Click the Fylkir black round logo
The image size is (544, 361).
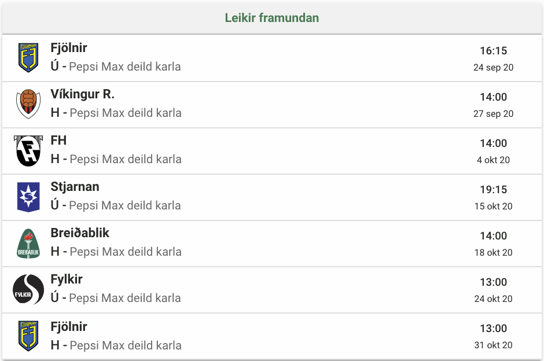point(28,289)
